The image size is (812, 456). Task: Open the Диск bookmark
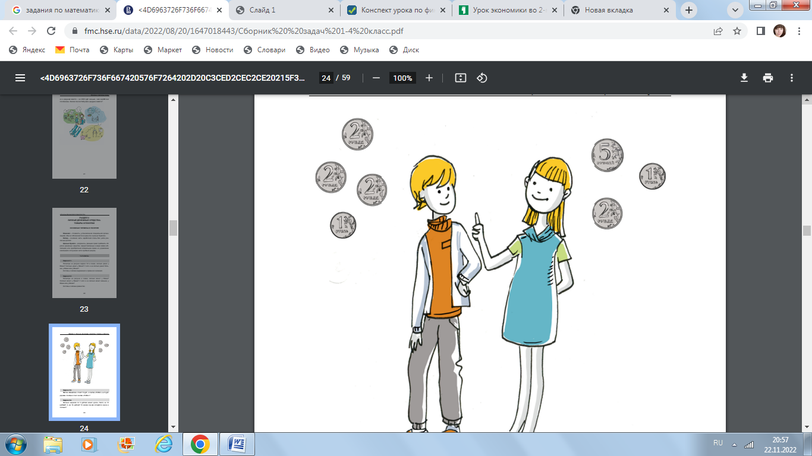[404, 50]
